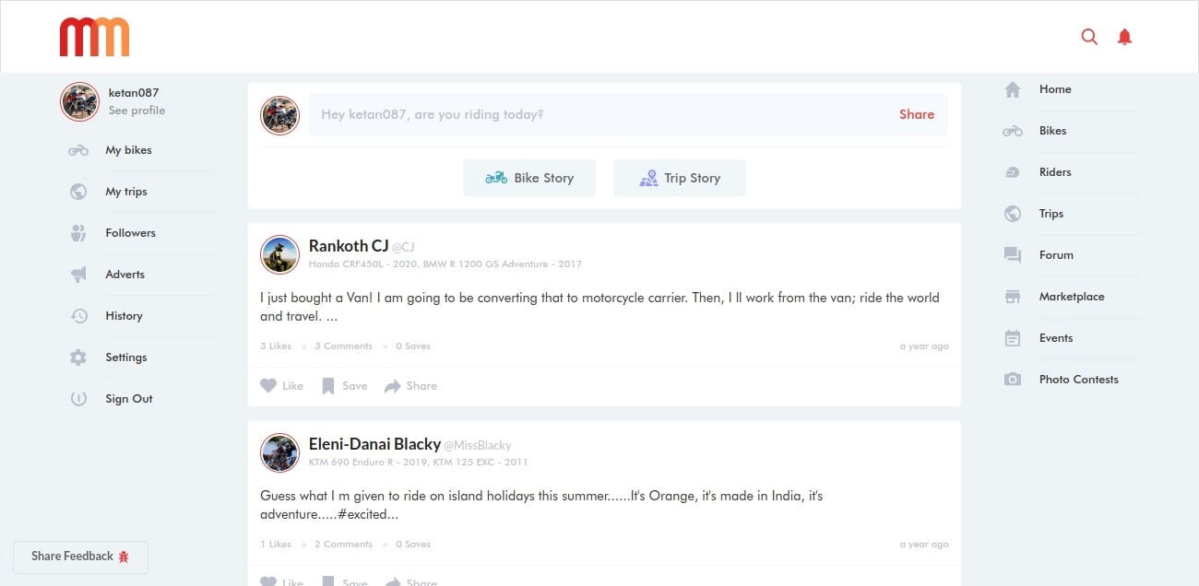Image resolution: width=1199 pixels, height=586 pixels.
Task: Click '1 Likes' on Eleni-Danai's post
Action: coord(276,545)
